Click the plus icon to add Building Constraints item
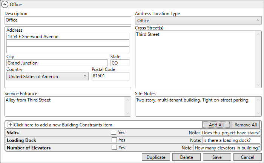 10,125
